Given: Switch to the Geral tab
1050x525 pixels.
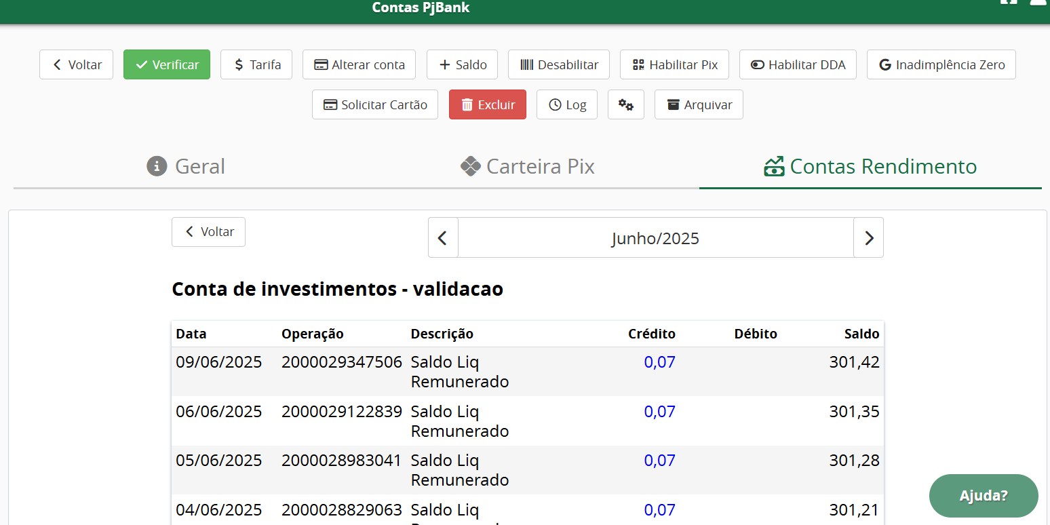Looking at the screenshot, I should [x=187, y=166].
